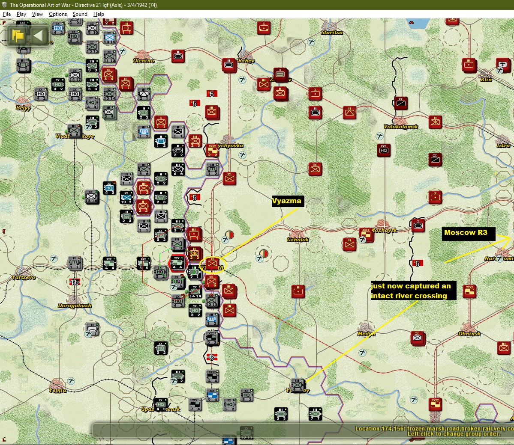
Task: Select the Soviet air unit north of Klin
Action: click(504, 64)
